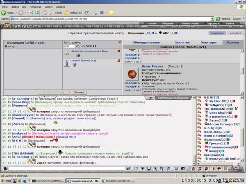The height and width of the screenshot is (184, 246).
Task: Click the musical note sound icon
Action: [x=168, y=168]
